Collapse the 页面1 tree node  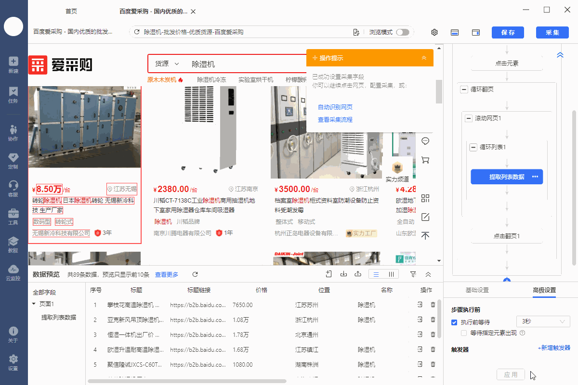click(34, 304)
